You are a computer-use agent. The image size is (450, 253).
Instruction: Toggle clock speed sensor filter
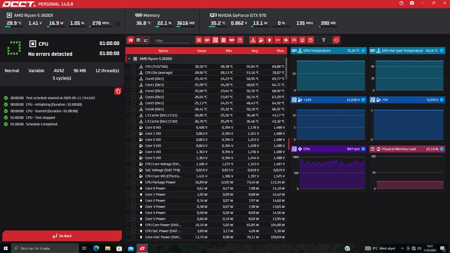pos(294,40)
